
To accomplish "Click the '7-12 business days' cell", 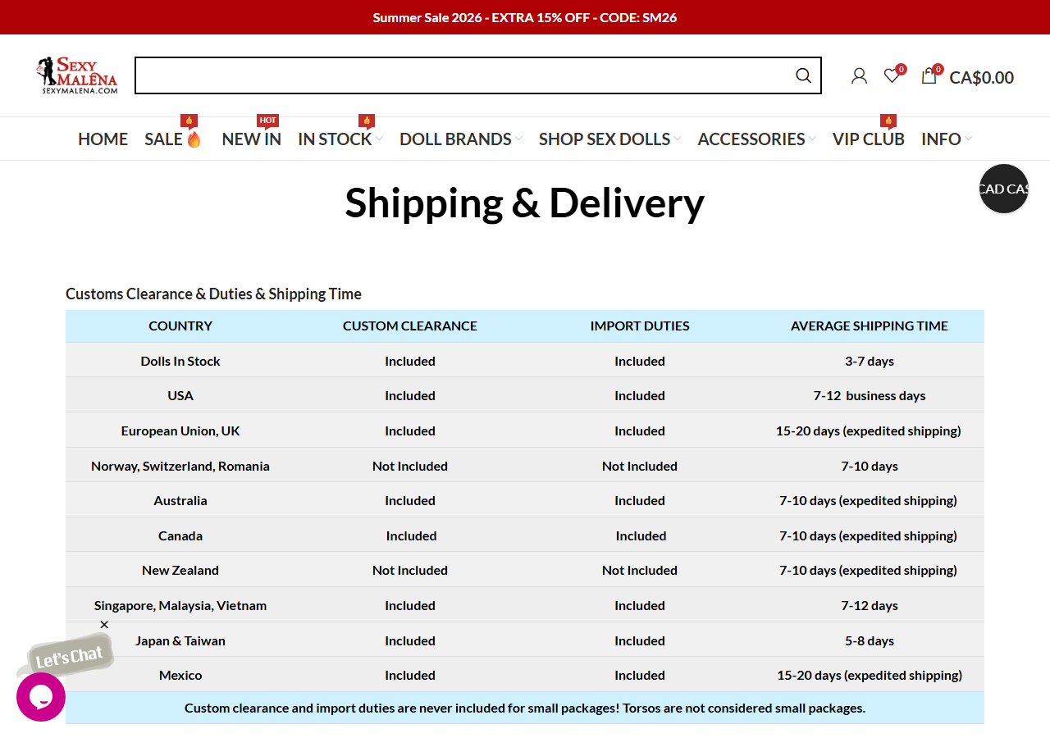I will click(x=870, y=395).
